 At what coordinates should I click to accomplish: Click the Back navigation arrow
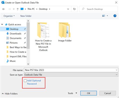[4, 9]
